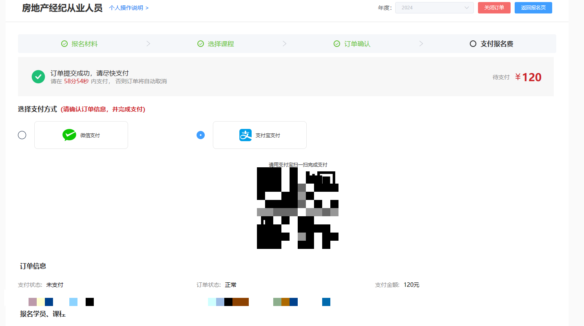This screenshot has height=326, width=584.
Task: Select the 支付宝支付 radio button
Action: coord(201,135)
